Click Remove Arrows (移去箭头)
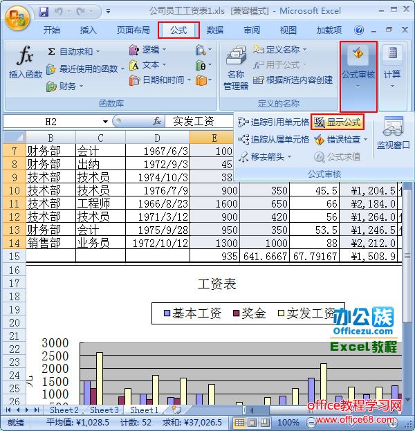Screen dimensions: 415x431 [261, 157]
